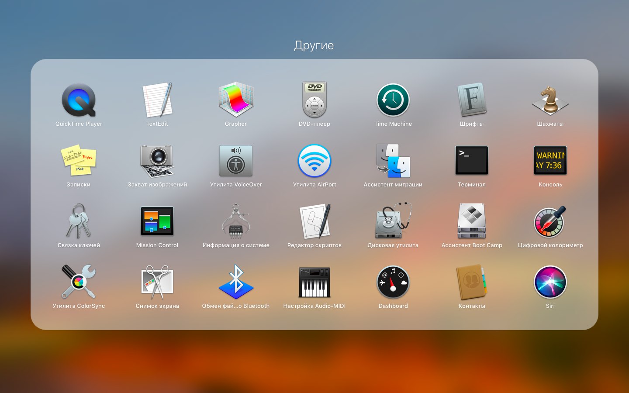629x393 pixels.
Task: Open Настройка Audio-MIDI keyboard icon
Action: [x=314, y=282]
